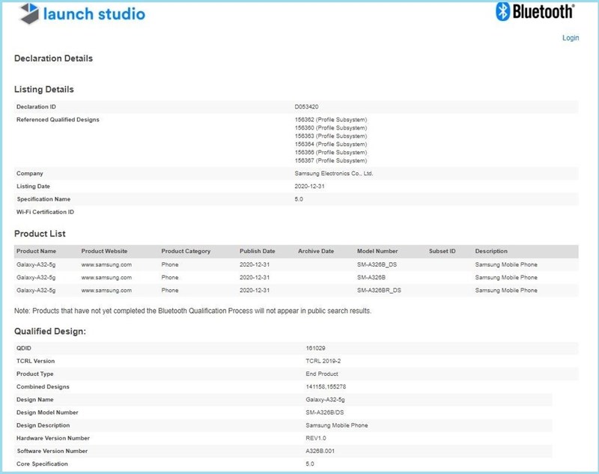599x474 pixels.
Task: Visit www.samsung.com in the SM-A326BR_DS row
Action: [x=106, y=290]
